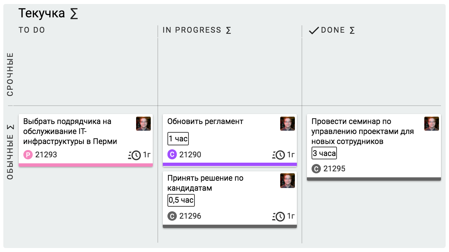Open the card 'Принять решение по кандидатам'

point(205,183)
